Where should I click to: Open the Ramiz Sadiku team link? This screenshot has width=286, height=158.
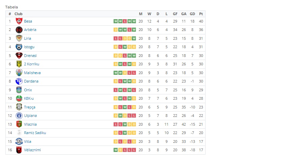(35, 133)
